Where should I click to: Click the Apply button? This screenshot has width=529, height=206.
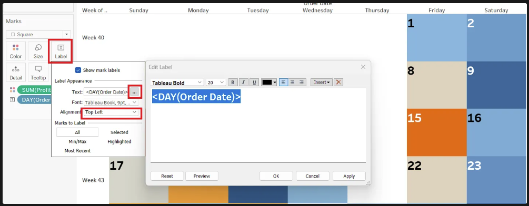[349, 176]
